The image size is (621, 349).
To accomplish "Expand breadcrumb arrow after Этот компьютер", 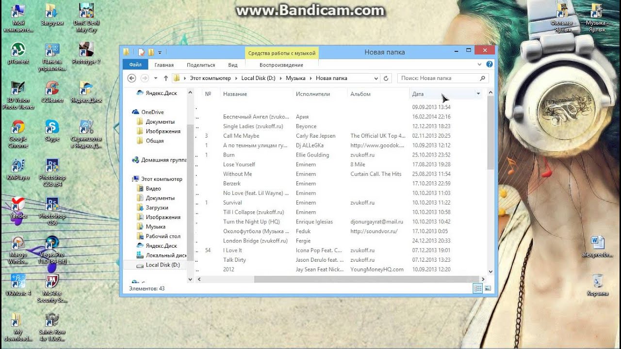I will click(237, 78).
